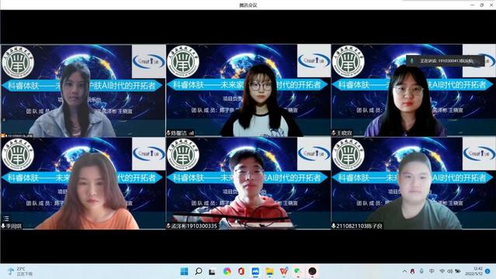
Task: Open the volume control in tray
Action: coord(449,271)
